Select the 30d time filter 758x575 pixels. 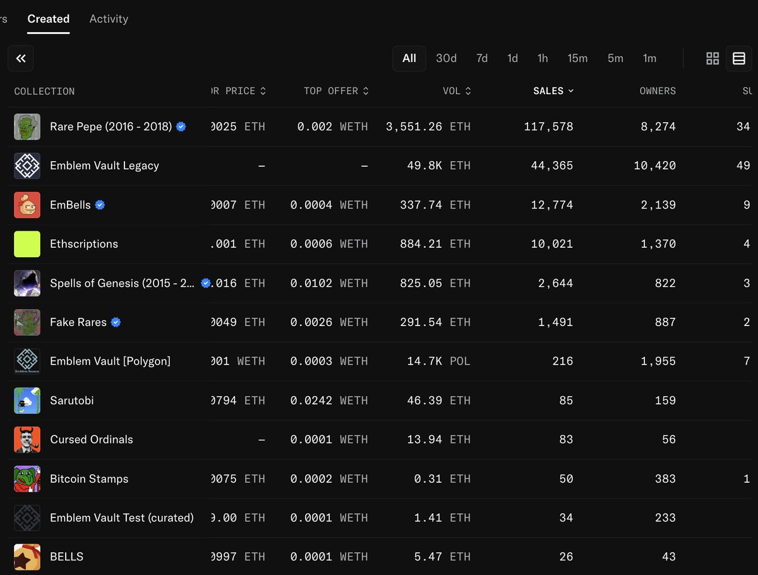pyautogui.click(x=446, y=58)
